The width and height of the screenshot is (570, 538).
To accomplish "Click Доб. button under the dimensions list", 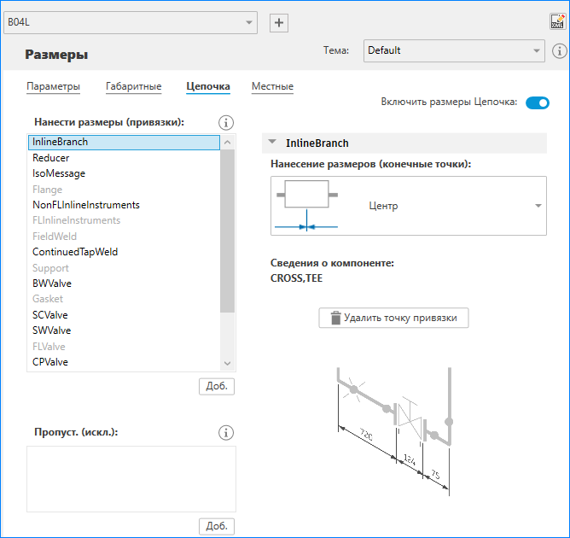I will click(x=216, y=386).
